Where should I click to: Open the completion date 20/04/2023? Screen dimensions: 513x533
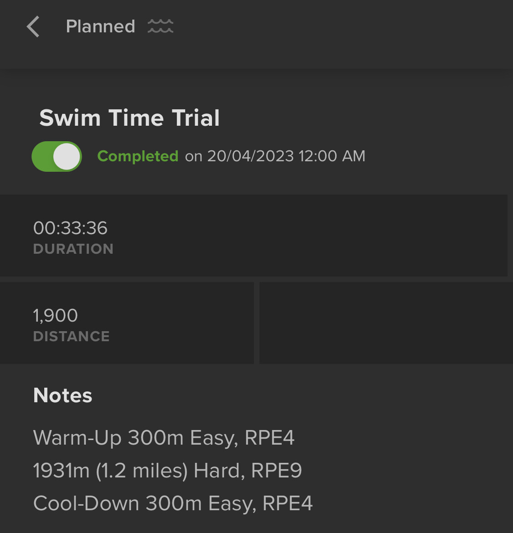click(x=250, y=156)
